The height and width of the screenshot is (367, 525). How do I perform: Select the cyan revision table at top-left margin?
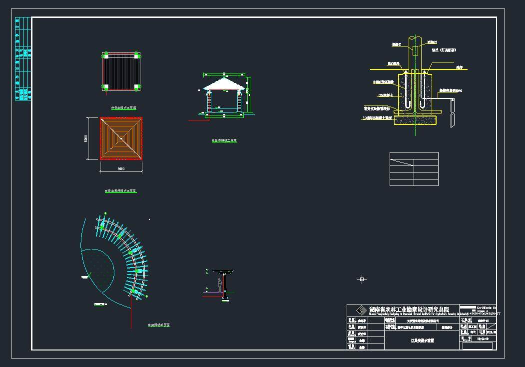click(x=23, y=58)
